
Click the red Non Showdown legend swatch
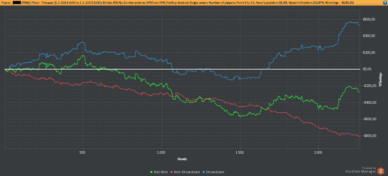172,172
